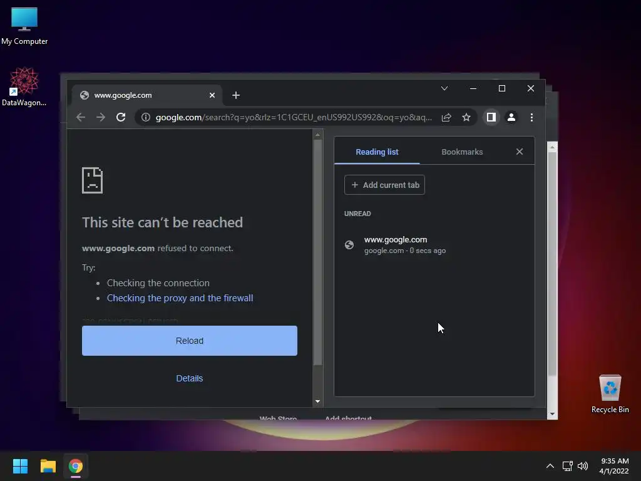Minimize the Chrome window
Image resolution: width=641 pixels, height=481 pixels.
click(x=473, y=88)
